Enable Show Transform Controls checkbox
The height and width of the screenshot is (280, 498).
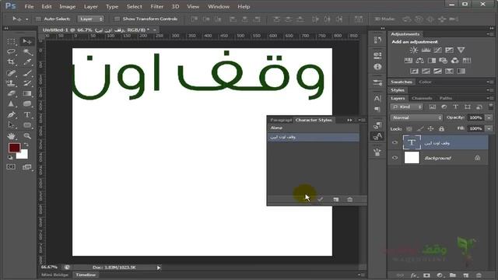[x=117, y=19]
